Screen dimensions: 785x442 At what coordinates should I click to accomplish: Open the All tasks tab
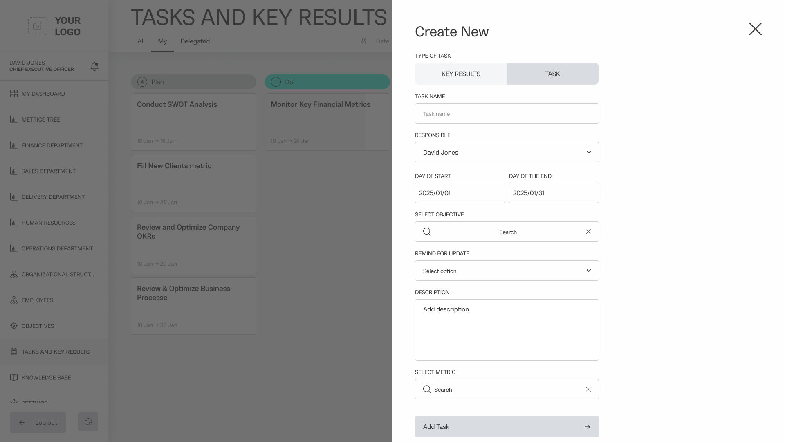click(141, 41)
